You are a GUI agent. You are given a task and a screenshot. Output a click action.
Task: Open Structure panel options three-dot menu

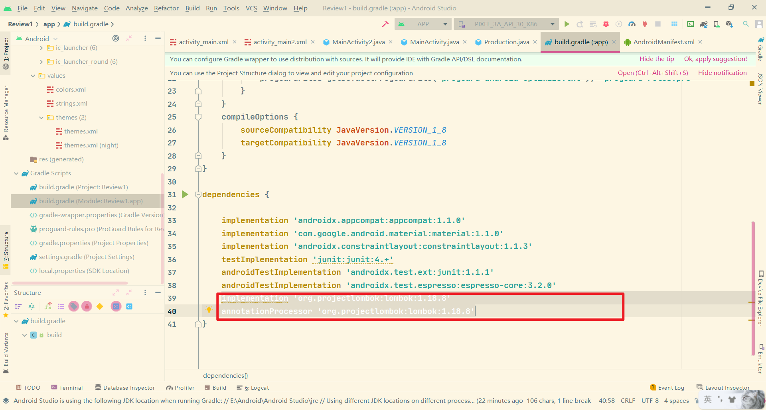pos(145,292)
